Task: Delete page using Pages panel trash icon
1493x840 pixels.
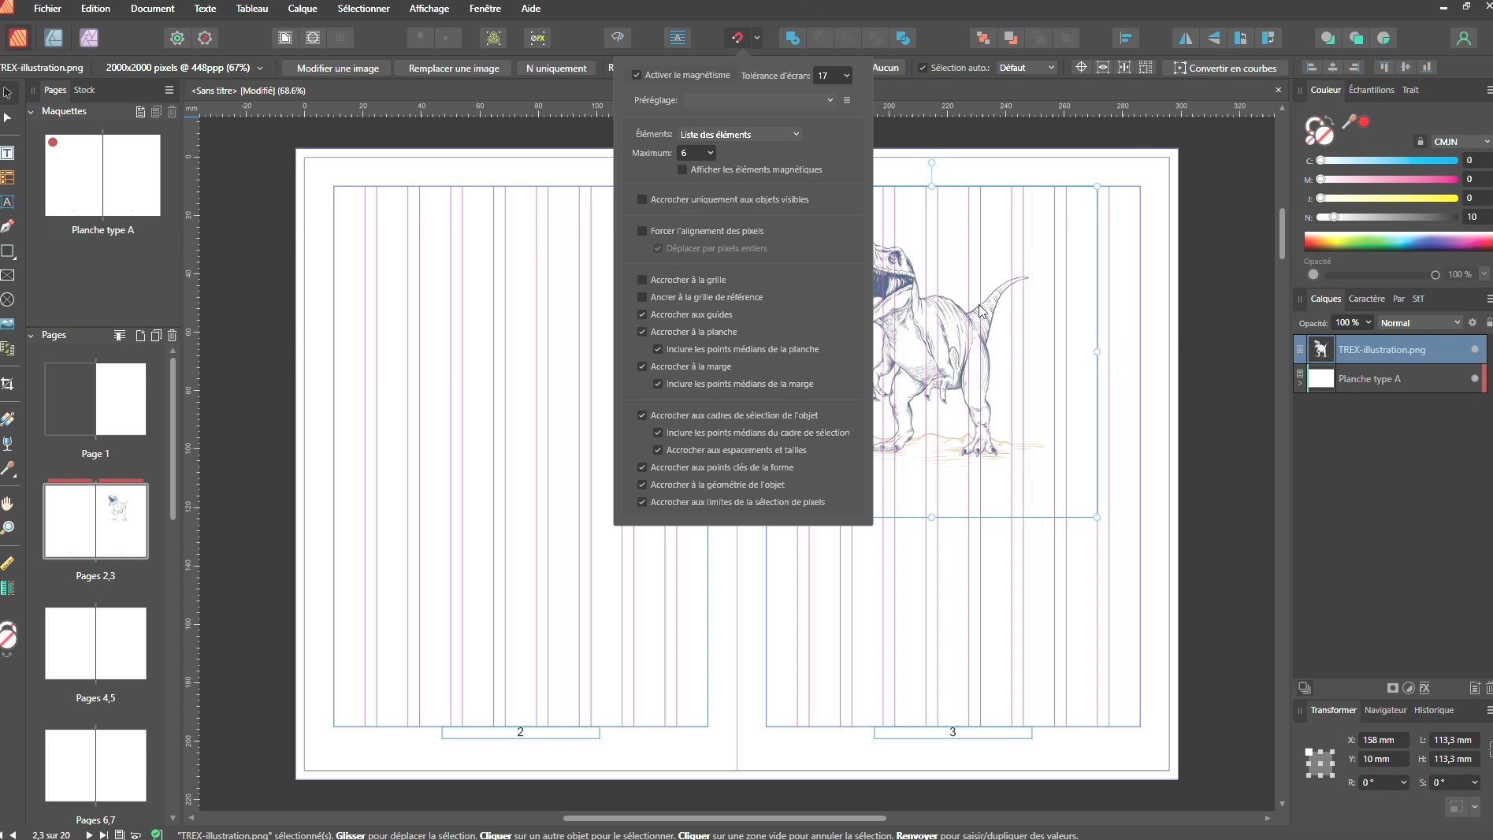Action: coord(173,336)
